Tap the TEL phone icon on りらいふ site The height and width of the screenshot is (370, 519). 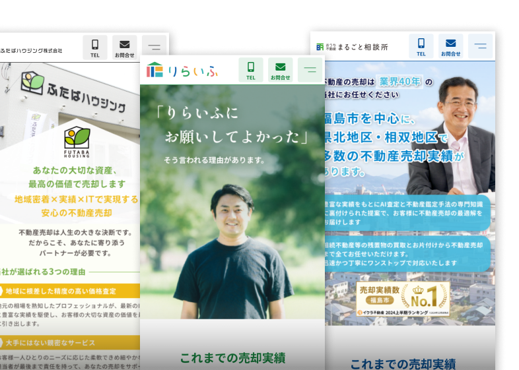250,69
